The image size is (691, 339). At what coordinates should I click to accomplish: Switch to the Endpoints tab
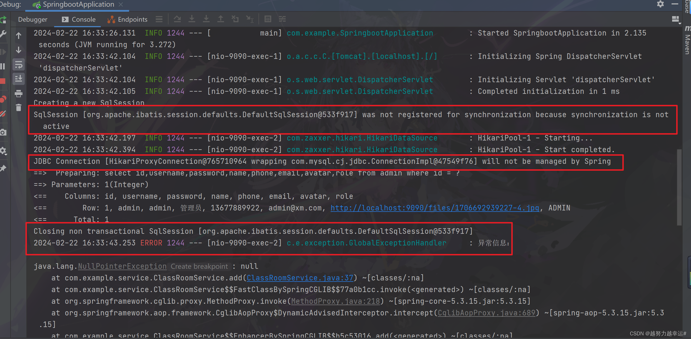[127, 19]
